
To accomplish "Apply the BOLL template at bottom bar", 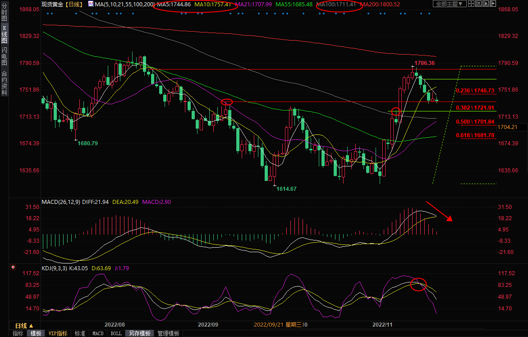I will coord(116,333).
